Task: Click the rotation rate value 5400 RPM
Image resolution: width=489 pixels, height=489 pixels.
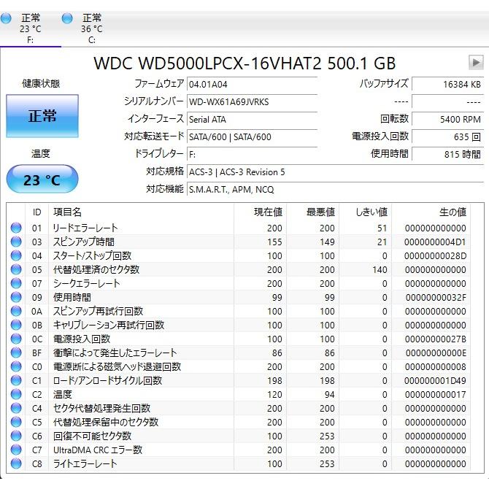Action: click(x=448, y=119)
